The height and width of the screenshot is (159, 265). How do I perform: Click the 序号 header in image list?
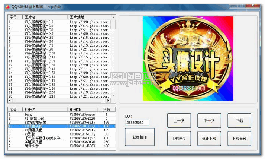15,17
